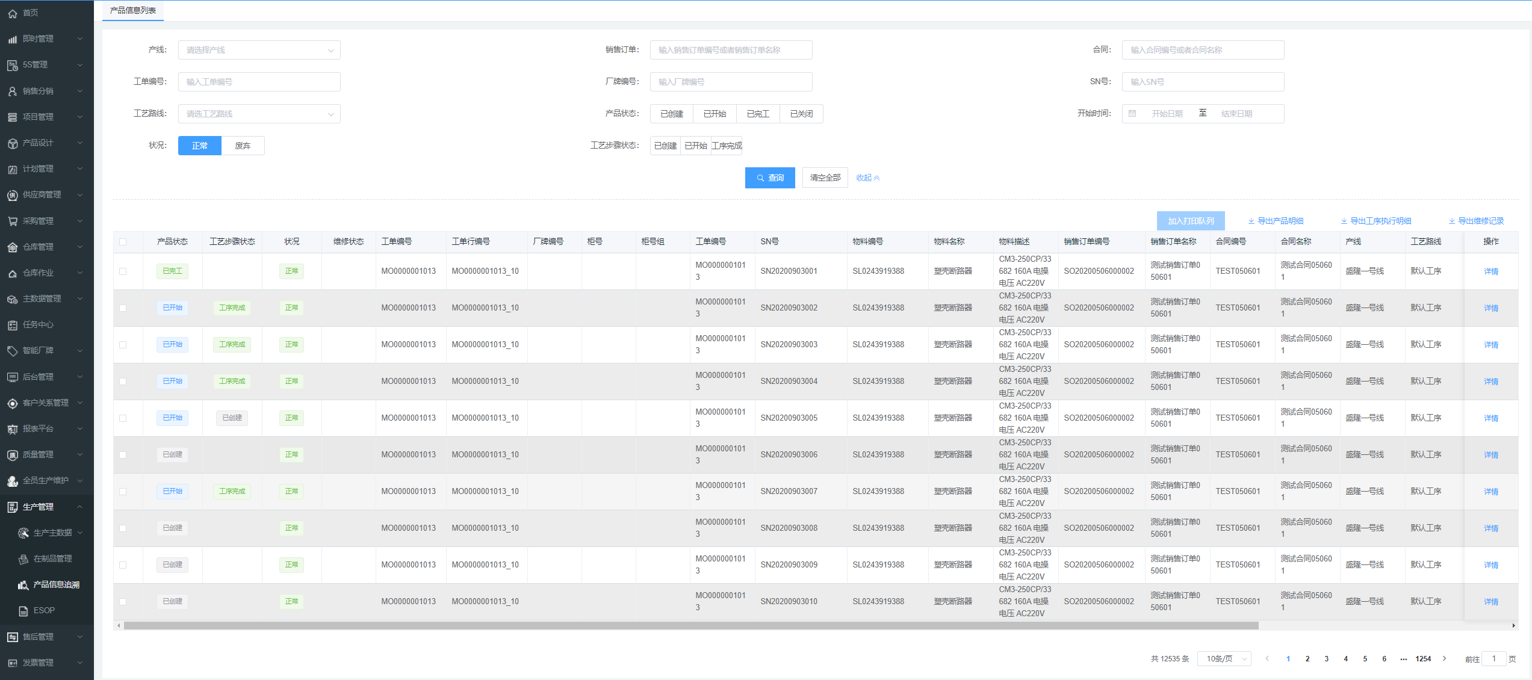Click the 5S管理 sidebar icon
Screen dimensions: 1532x680
pos(12,65)
